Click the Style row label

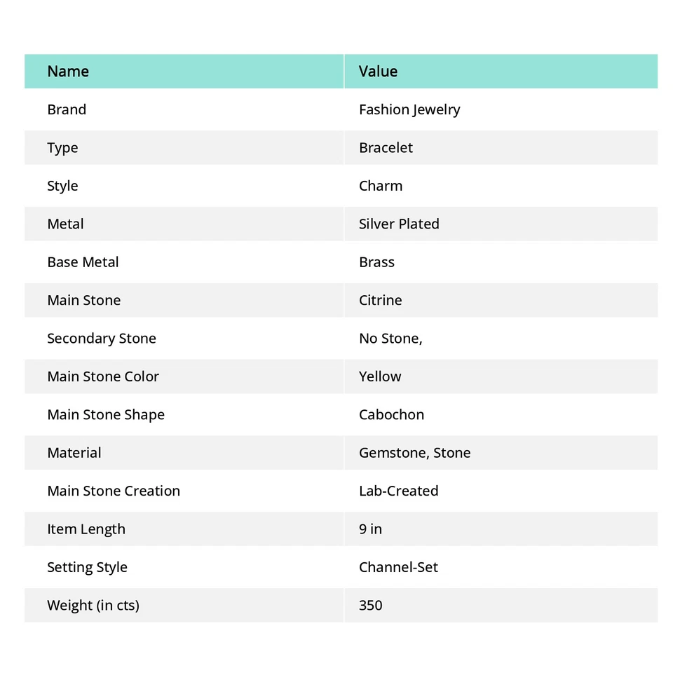coord(62,186)
